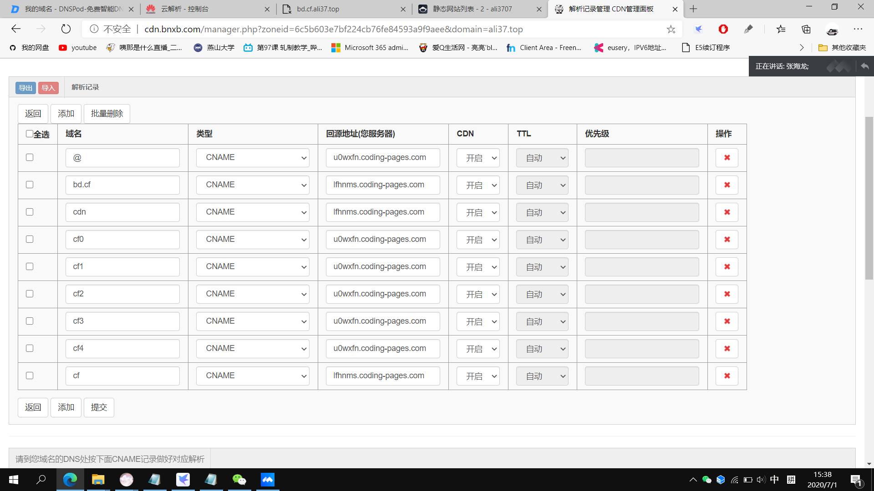
Task: Delete the bd.cf record with red X
Action: (x=727, y=185)
